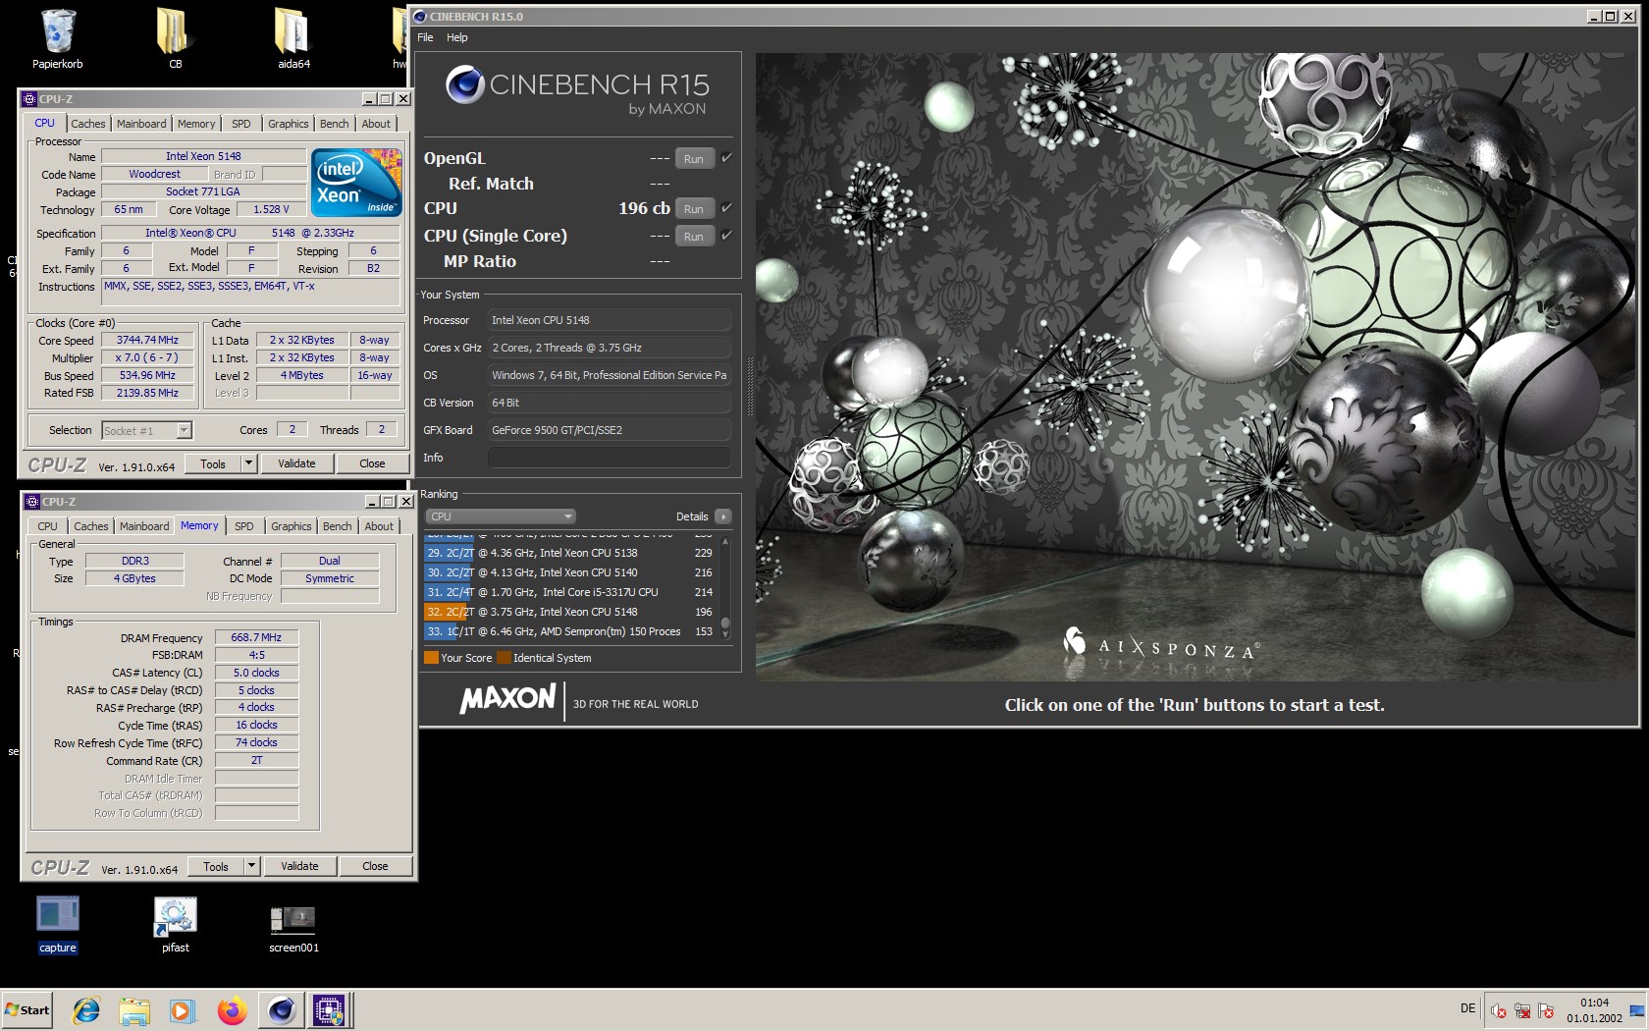This screenshot has width=1649, height=1031.
Task: Click the Your Score orange legend swatch
Action: [431, 658]
